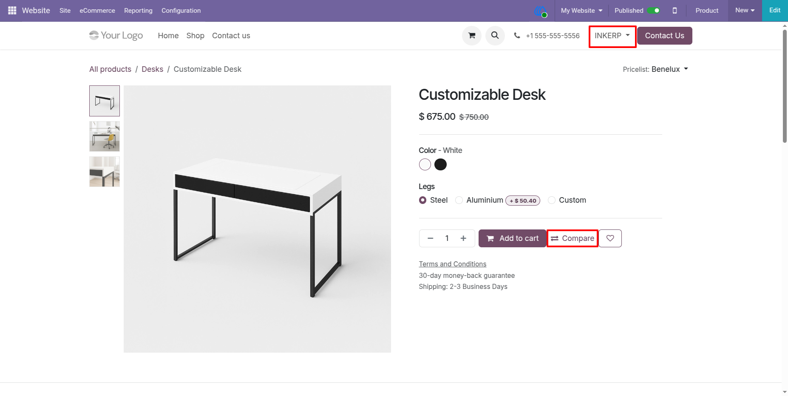Increase quantity with the plus icon

point(463,238)
